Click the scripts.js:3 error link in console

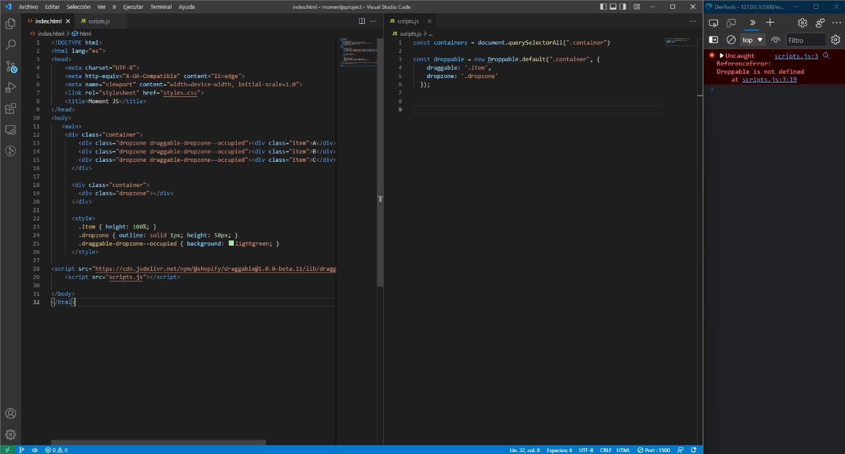coord(795,55)
